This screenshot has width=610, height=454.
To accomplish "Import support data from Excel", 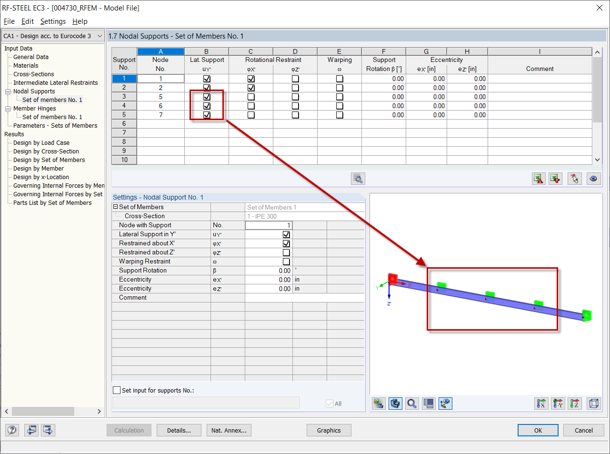I will coord(555,178).
